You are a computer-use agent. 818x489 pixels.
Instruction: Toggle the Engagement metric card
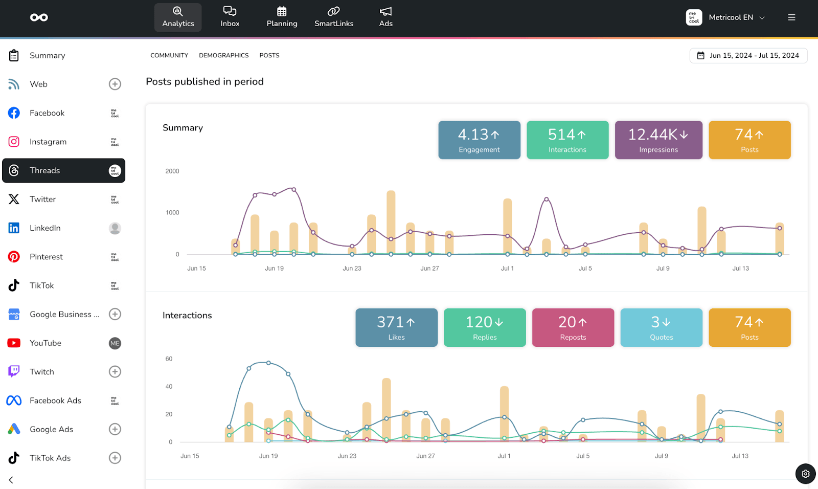tap(479, 140)
